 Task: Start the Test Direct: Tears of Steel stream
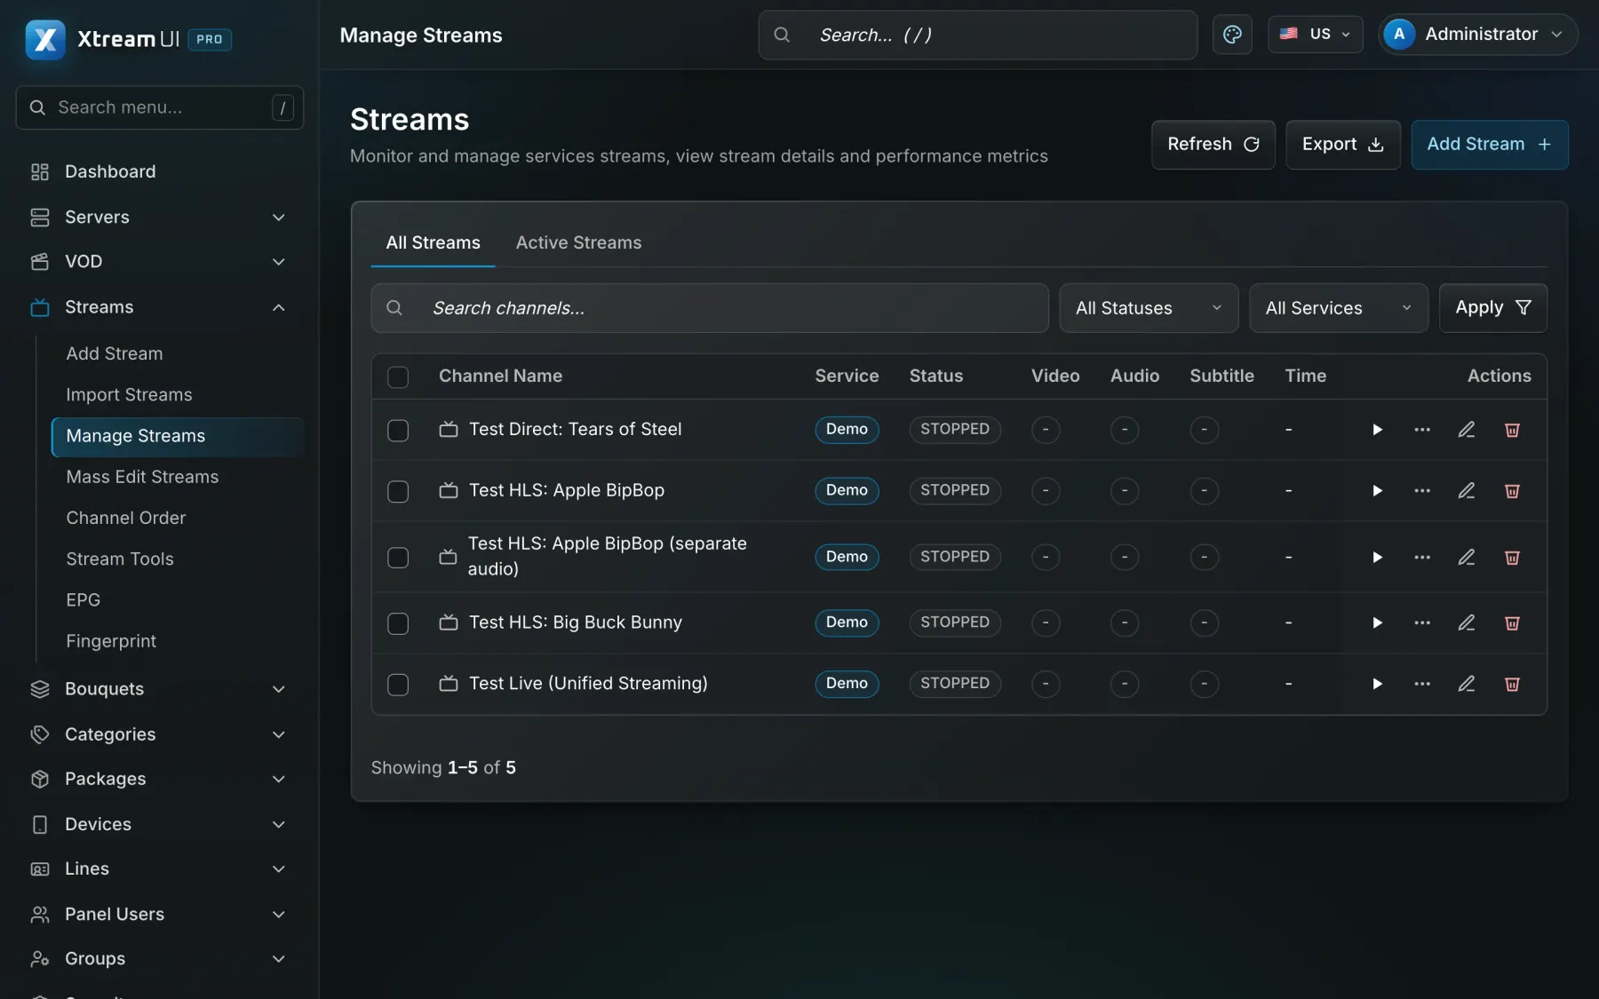point(1377,430)
